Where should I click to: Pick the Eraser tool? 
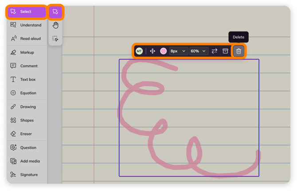(x=27, y=134)
